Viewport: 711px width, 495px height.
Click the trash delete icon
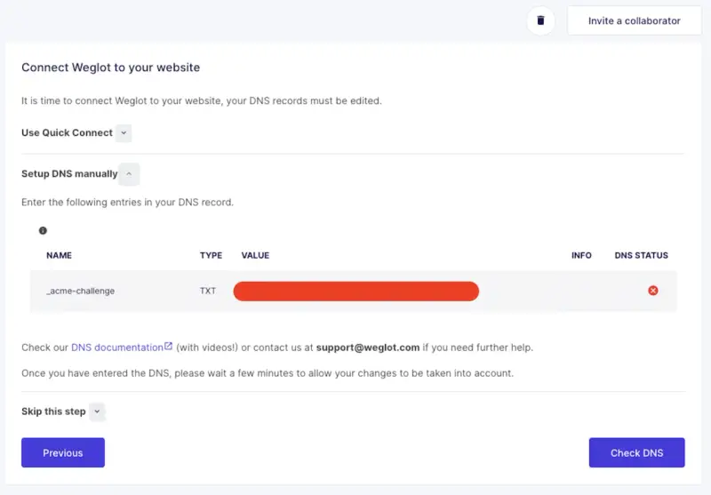540,20
